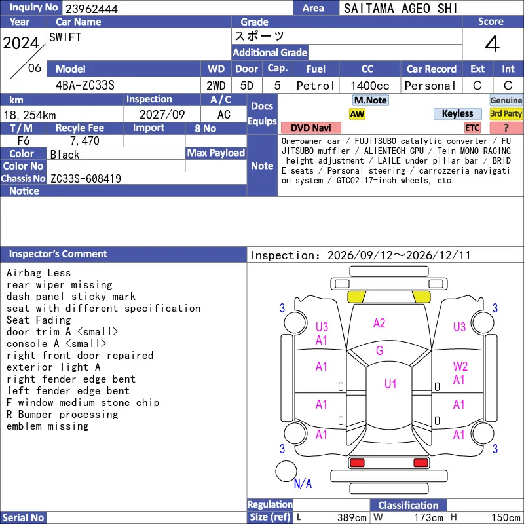Click the W2 mark on right door
Viewport: 524px width, 524px height.
(460, 366)
